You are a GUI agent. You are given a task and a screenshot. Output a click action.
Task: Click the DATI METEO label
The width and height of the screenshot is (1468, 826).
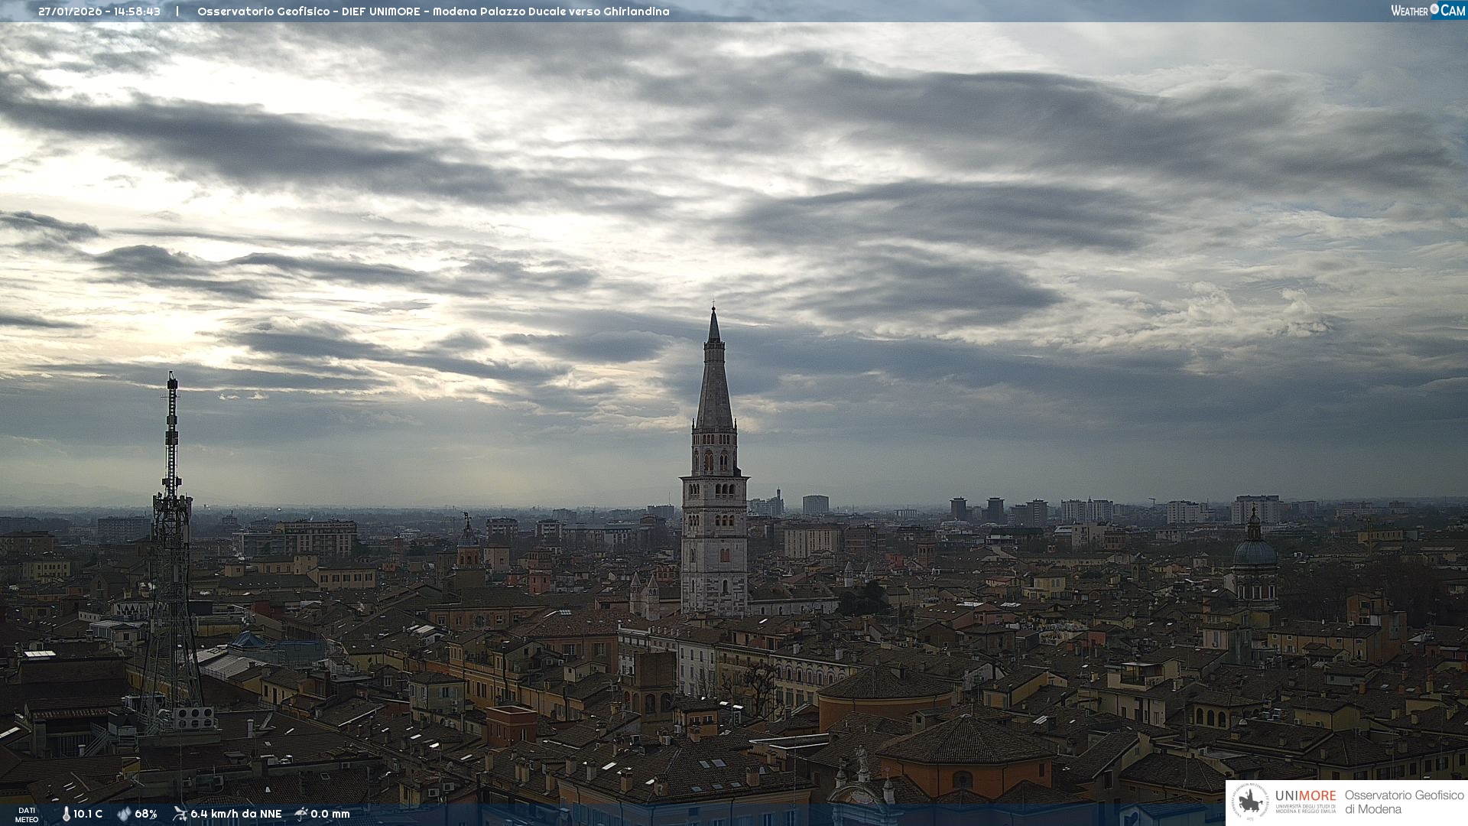click(27, 815)
